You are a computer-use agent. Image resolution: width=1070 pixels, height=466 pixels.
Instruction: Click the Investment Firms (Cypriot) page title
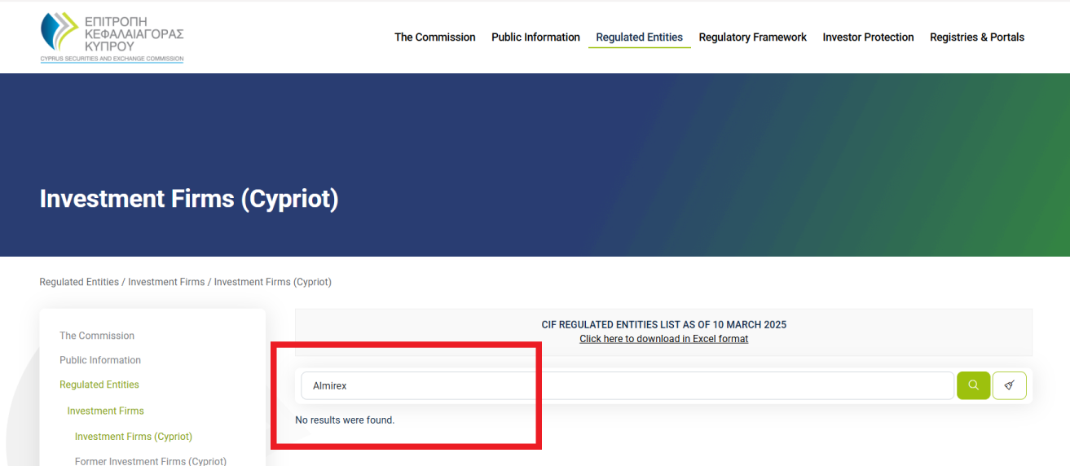tap(189, 199)
